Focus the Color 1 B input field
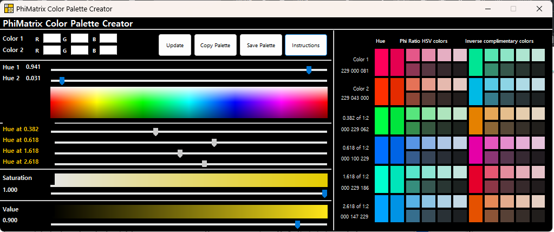 pos(108,38)
